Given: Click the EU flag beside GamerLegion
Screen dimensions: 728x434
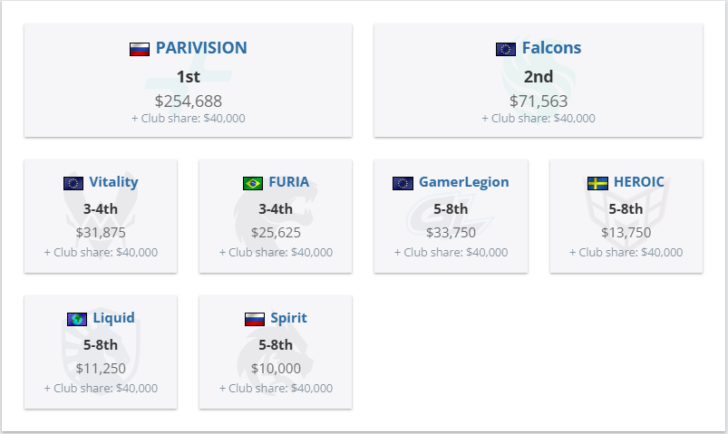Looking at the screenshot, I should tap(403, 183).
